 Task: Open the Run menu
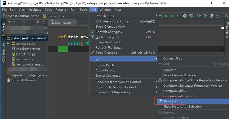pyautogui.click(x=73, y=9)
